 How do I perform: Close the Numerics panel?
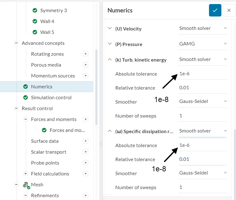(229, 10)
